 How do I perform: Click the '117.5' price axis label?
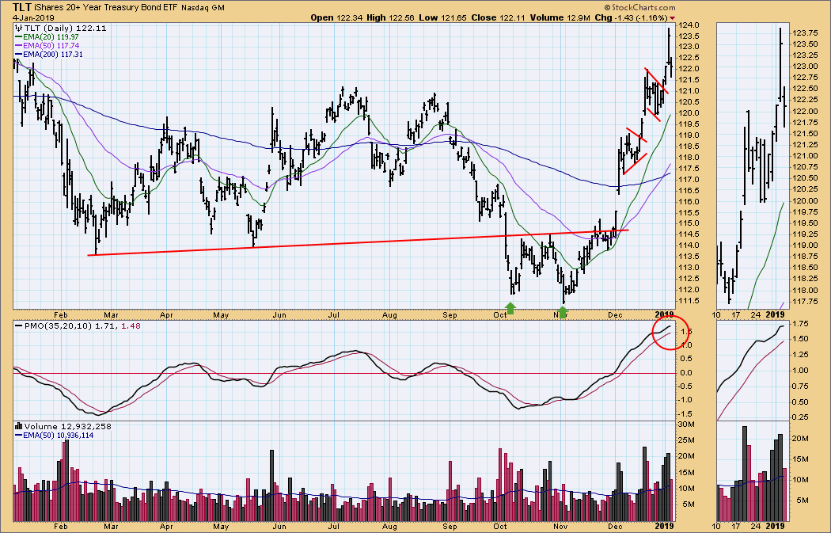689,168
